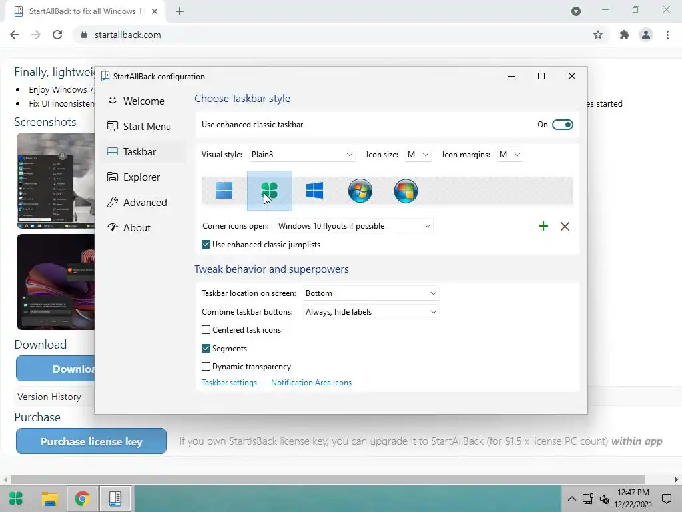Click StartAllBack app icon on taskbar
Viewport: 682px width, 512px height.
pos(115,499)
